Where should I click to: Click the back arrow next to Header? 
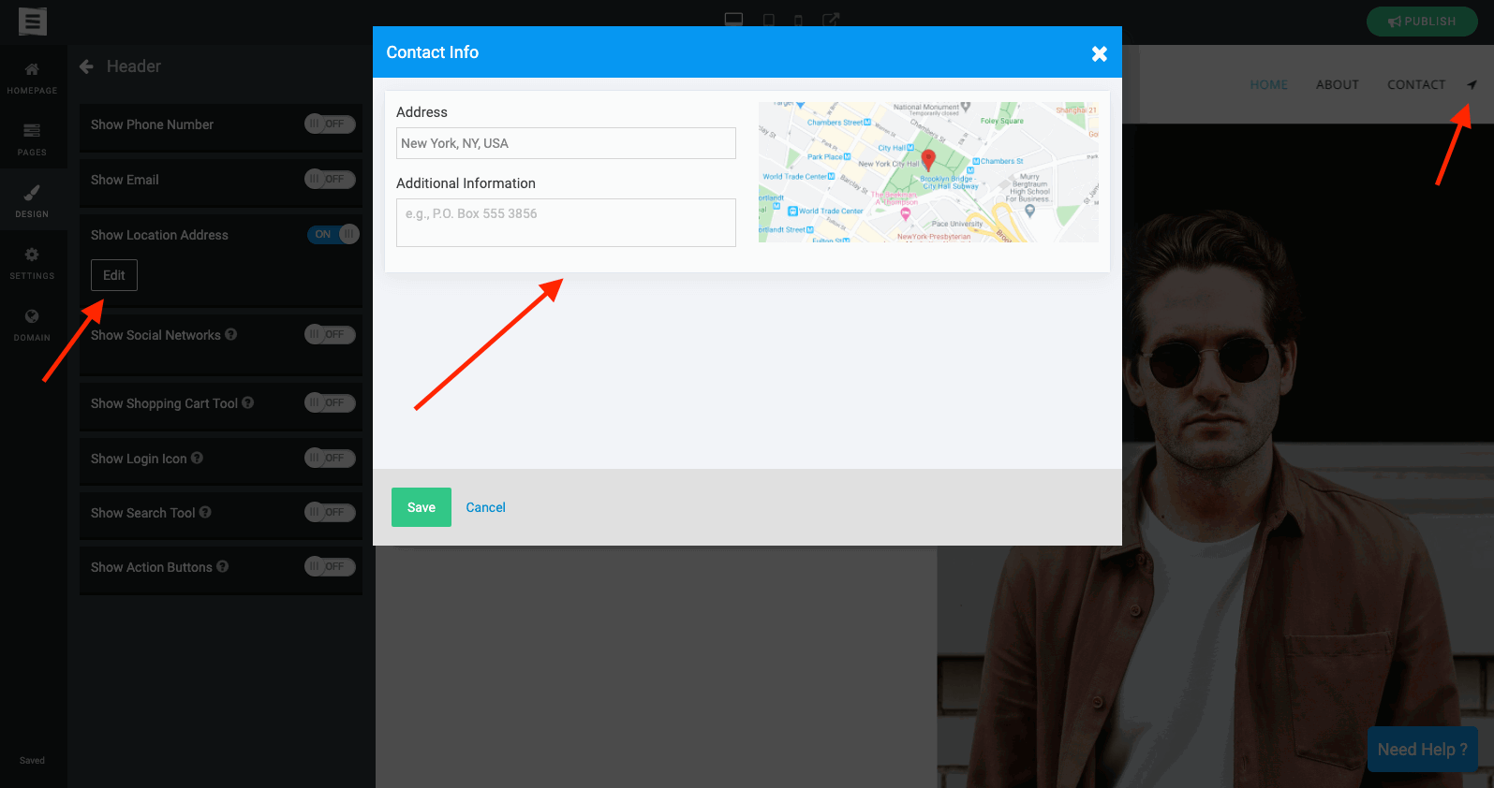coord(86,66)
